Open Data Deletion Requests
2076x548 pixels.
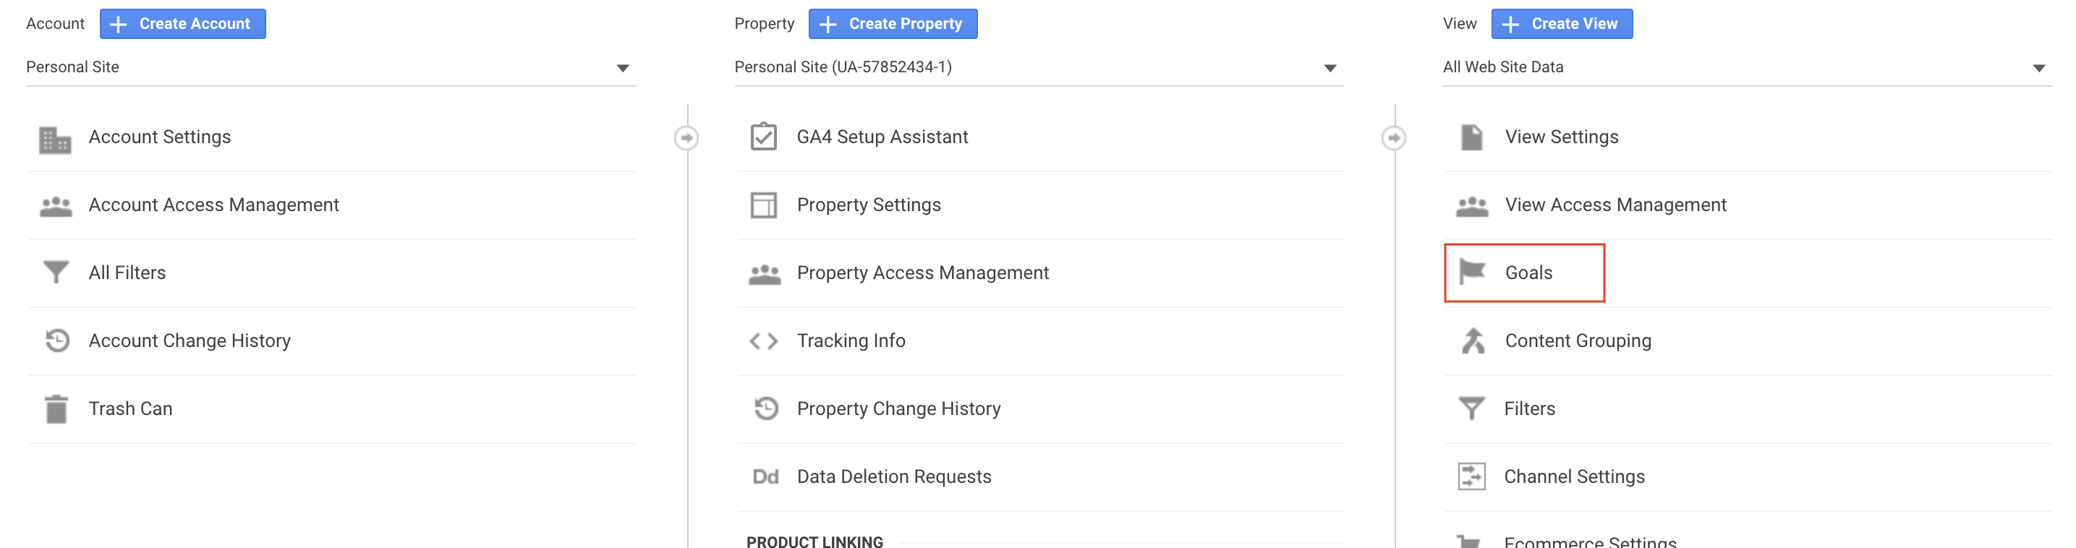[893, 476]
